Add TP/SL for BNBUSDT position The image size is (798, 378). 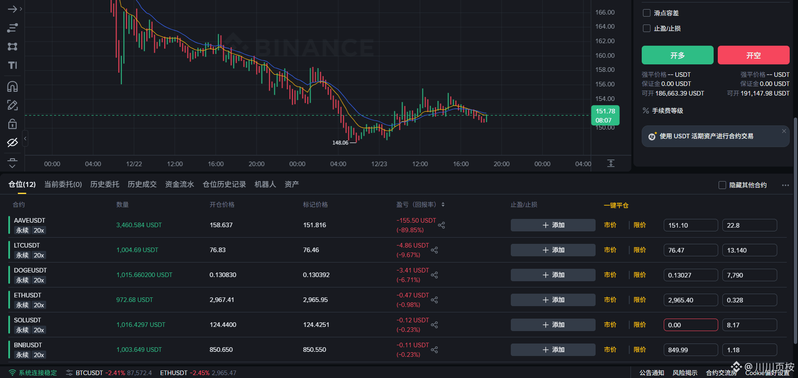pos(553,350)
